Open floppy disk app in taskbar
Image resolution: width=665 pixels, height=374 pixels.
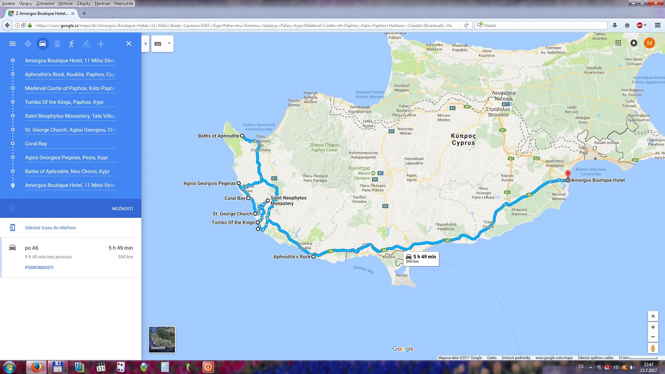point(57,367)
